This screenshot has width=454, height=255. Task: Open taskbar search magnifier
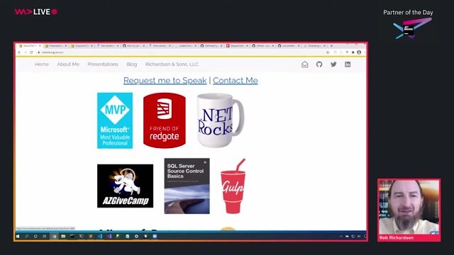27,236
